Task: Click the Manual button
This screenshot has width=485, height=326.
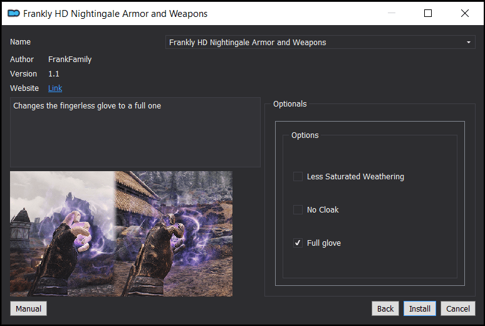Action: coord(28,308)
